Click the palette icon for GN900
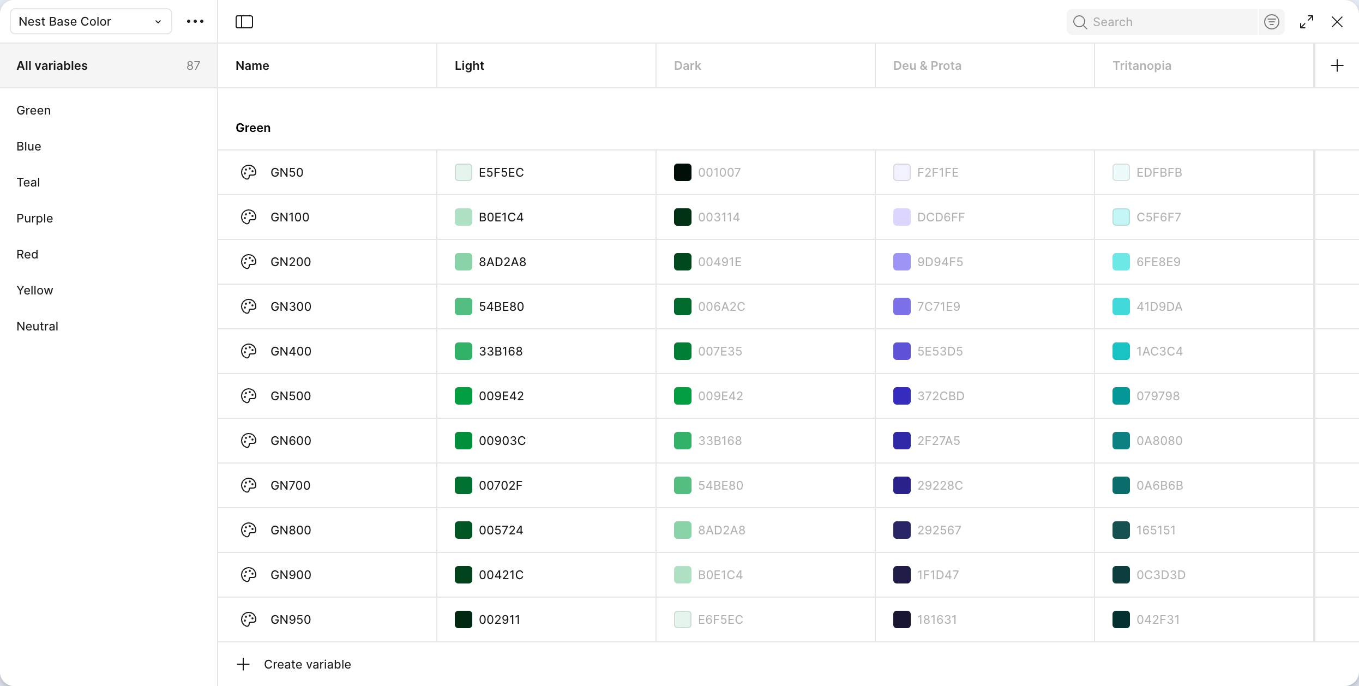This screenshot has width=1359, height=686. click(x=249, y=575)
